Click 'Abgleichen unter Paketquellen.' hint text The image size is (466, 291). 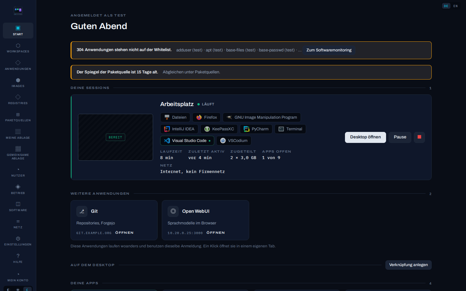click(x=191, y=72)
